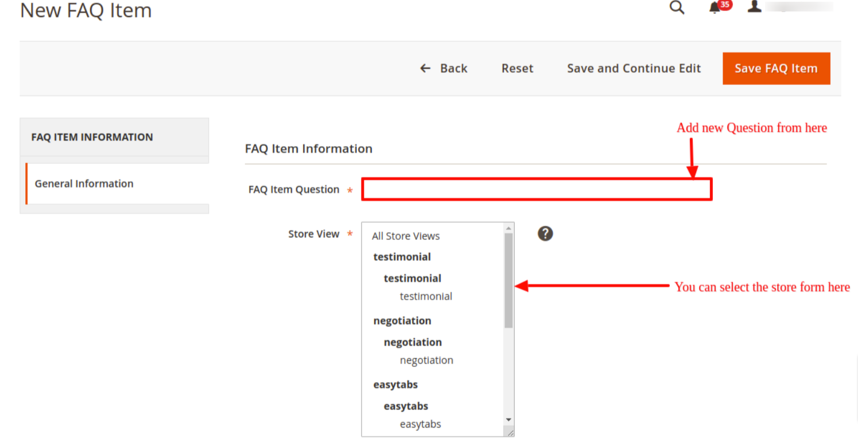The image size is (858, 438).
Task: Click the Store View help question mark
Action: pos(545,234)
